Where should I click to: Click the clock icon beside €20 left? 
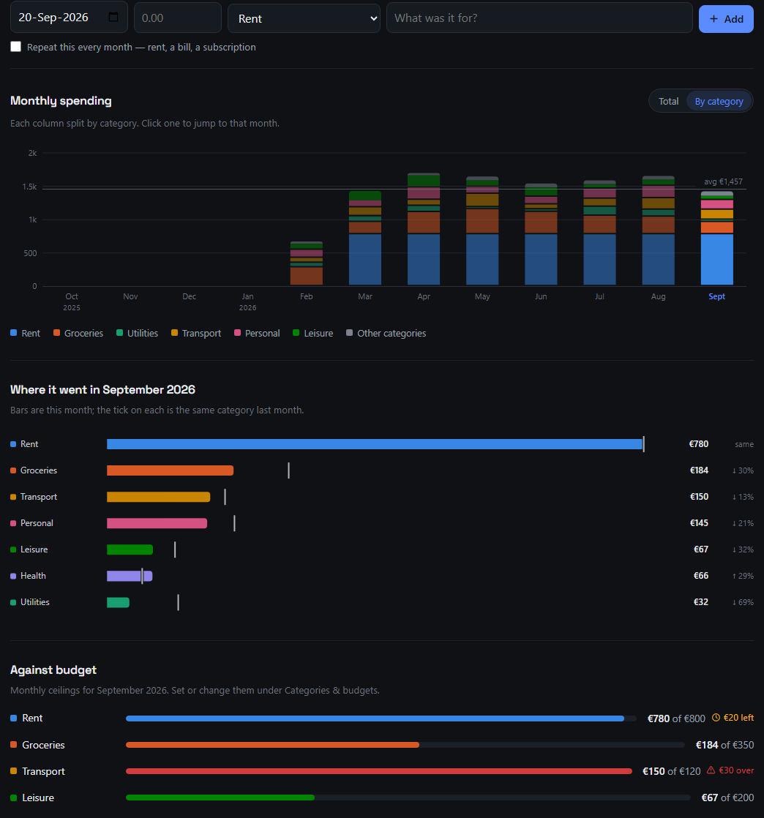point(716,717)
